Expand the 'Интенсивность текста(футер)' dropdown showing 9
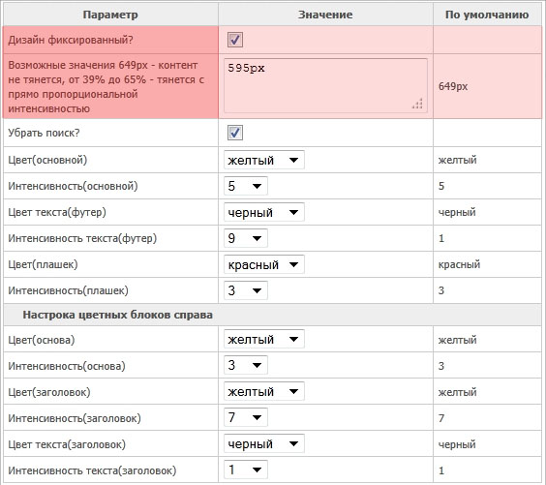Screen dimensions: 546x485 (x=246, y=238)
